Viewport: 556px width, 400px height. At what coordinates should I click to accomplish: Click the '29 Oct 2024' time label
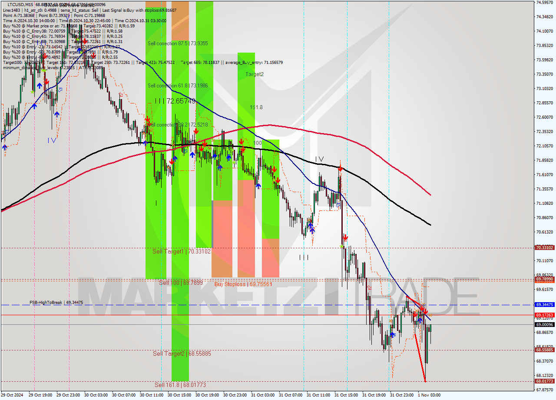point(13,395)
